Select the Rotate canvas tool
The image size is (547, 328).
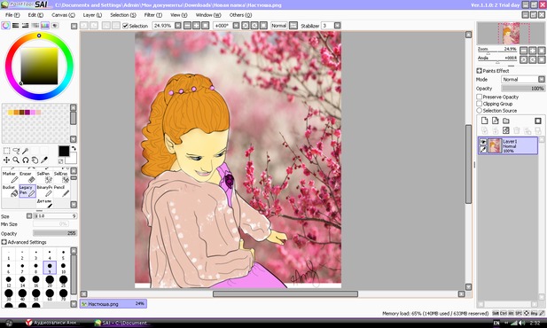[x=25, y=160]
